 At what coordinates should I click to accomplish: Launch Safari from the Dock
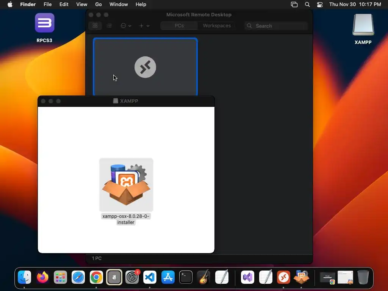78,277
